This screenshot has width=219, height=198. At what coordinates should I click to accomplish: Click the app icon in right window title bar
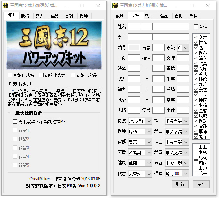click(115, 6)
